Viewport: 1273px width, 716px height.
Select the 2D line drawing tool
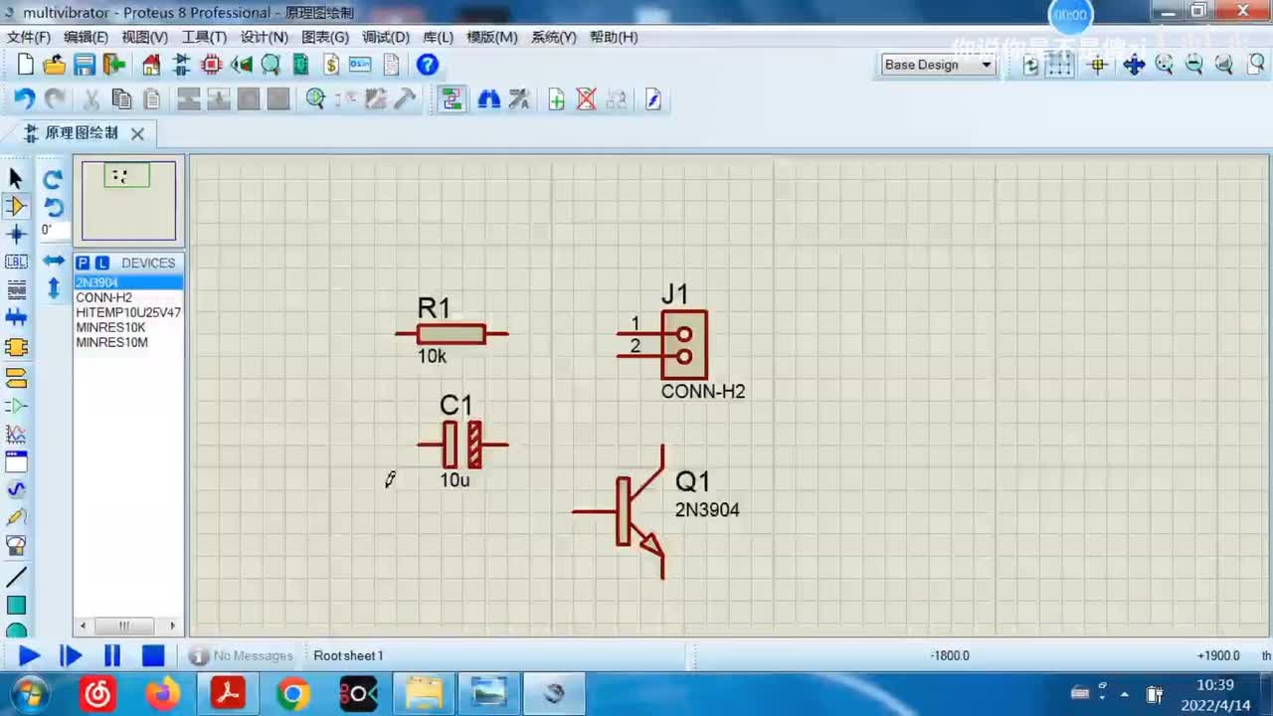click(16, 577)
